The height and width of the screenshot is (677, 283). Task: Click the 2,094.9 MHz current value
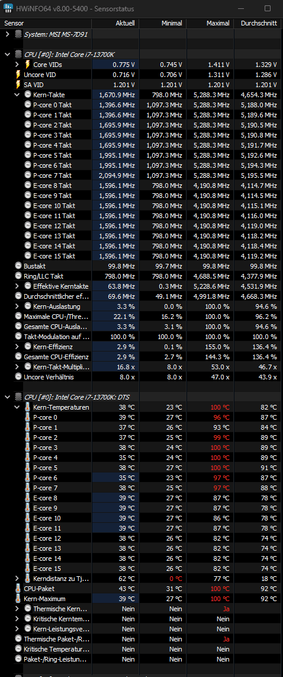point(117,175)
